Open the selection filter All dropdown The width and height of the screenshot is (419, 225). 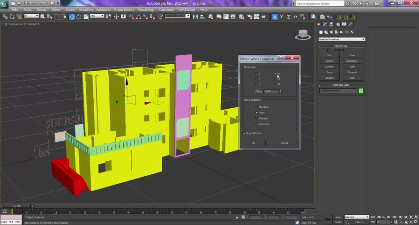[31, 16]
